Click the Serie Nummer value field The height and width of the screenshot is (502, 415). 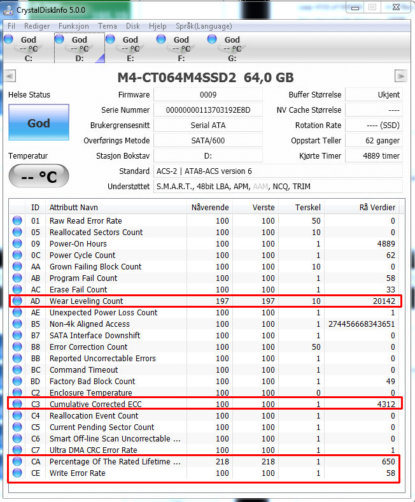click(x=208, y=110)
